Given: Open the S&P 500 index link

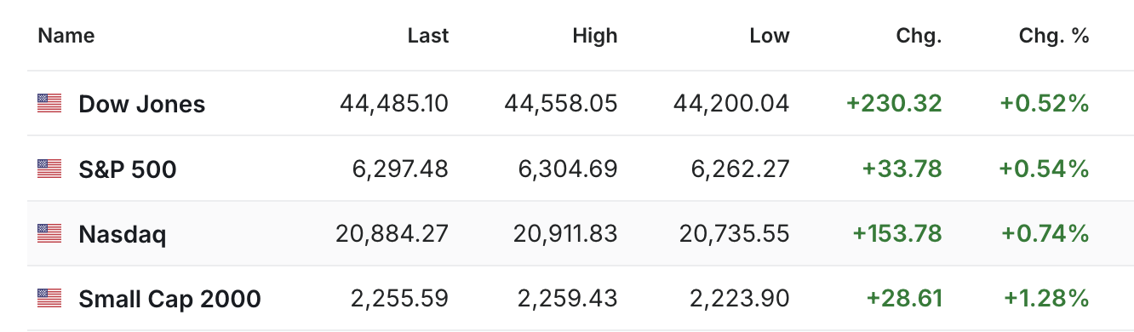Looking at the screenshot, I should coord(128,169).
